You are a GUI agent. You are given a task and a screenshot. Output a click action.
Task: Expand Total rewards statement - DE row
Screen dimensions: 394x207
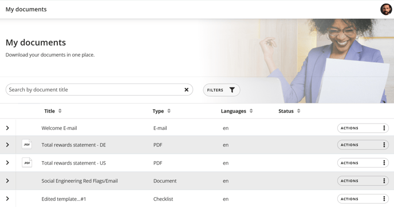[x=7, y=145]
